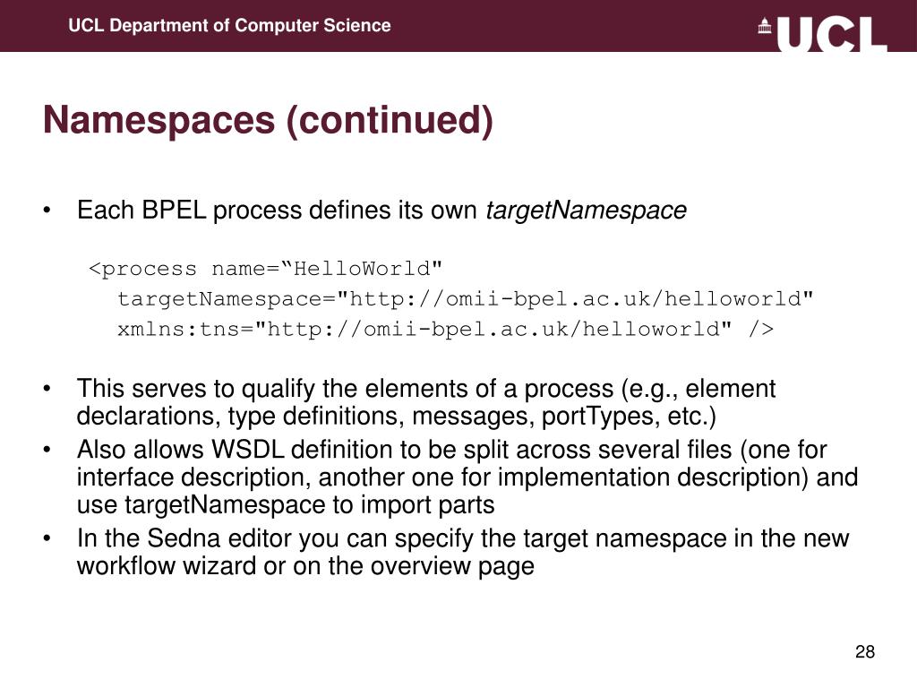Click the bullet dot before 'Each BPEL'
Image resolution: width=917 pixels, height=688 pixels.
coord(47,211)
